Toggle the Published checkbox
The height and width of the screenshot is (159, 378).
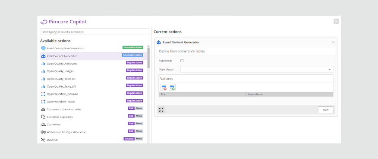pos(182,60)
